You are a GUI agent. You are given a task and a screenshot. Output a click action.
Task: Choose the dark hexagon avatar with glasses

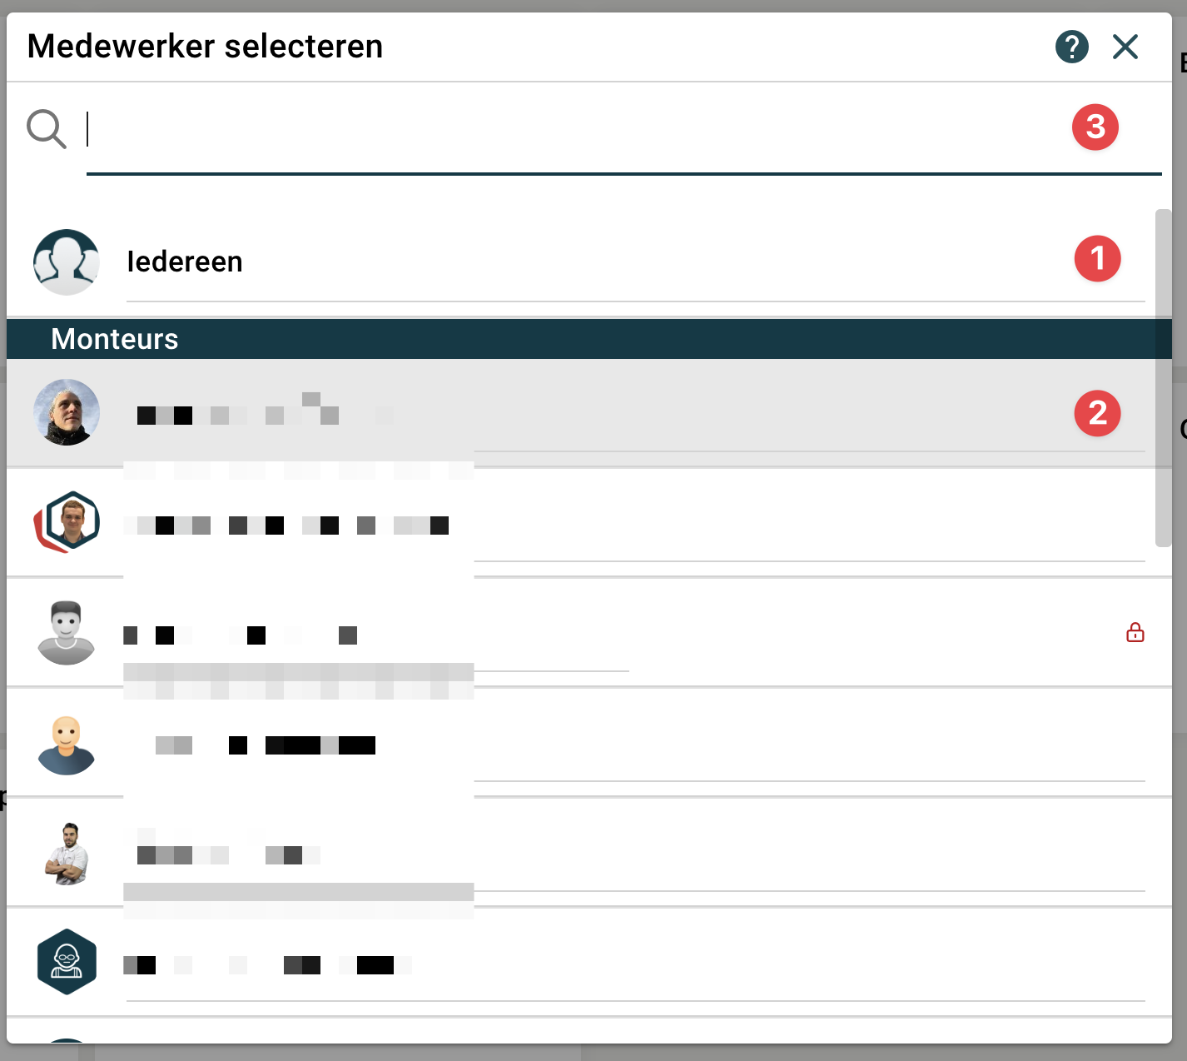coord(67,962)
